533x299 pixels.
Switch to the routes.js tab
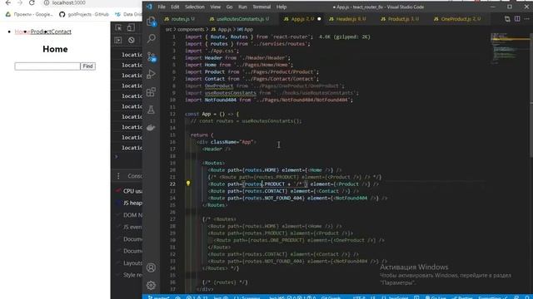pyautogui.click(x=180, y=19)
